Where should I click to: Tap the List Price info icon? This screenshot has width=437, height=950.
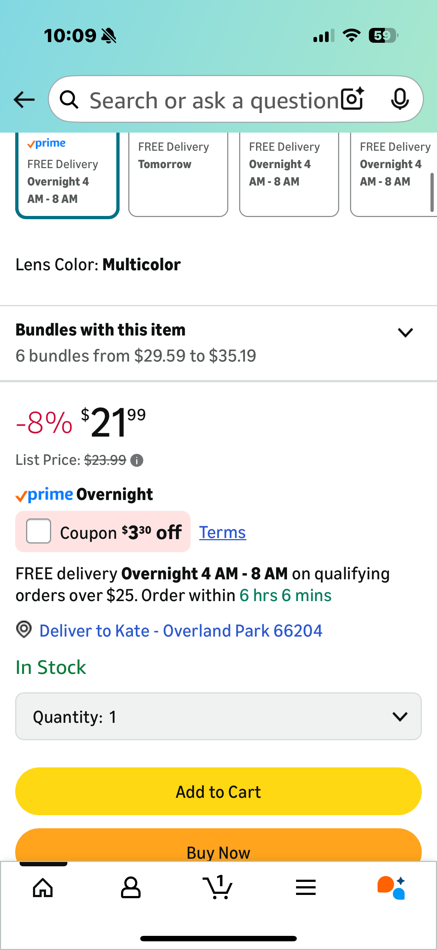[x=137, y=460]
